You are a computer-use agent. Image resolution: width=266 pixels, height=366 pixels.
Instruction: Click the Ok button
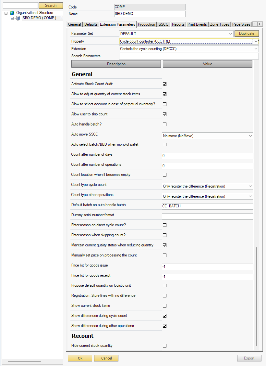click(80, 358)
